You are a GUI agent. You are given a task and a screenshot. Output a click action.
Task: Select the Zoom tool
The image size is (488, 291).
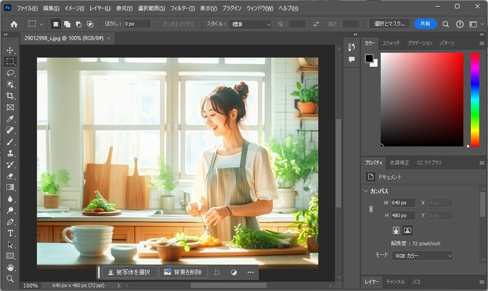point(10,279)
